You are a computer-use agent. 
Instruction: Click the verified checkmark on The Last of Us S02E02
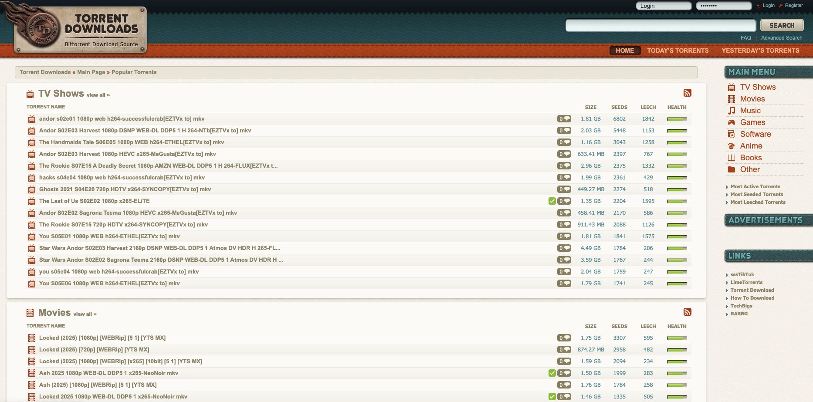point(552,201)
